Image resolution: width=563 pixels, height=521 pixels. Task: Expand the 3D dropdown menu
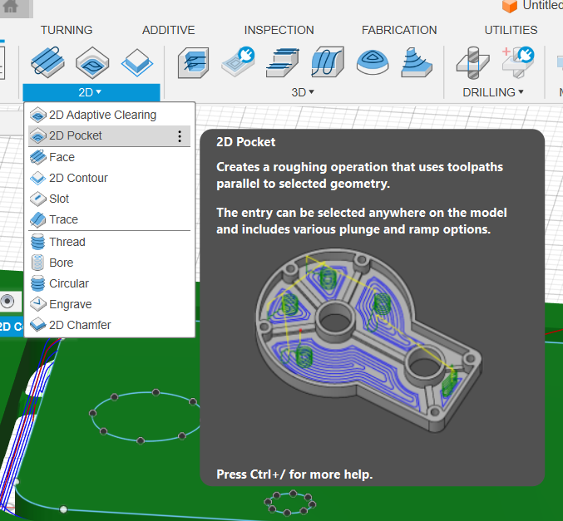pos(303,92)
